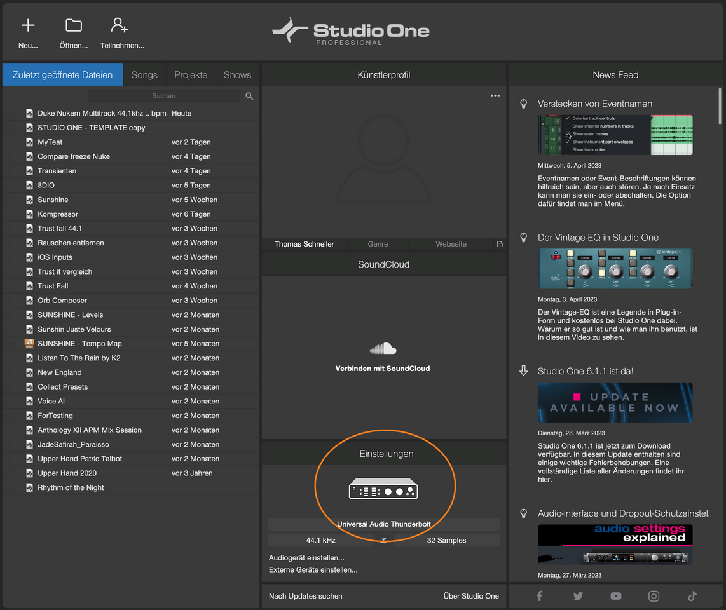
Task: Open the Vintage-EQ news thumbnail
Action: tap(615, 268)
